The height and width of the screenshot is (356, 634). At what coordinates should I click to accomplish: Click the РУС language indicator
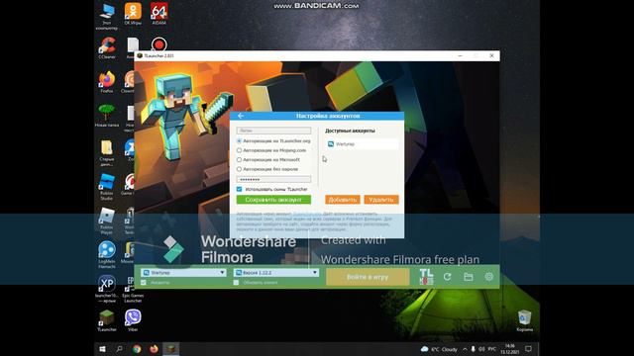pos(492,349)
